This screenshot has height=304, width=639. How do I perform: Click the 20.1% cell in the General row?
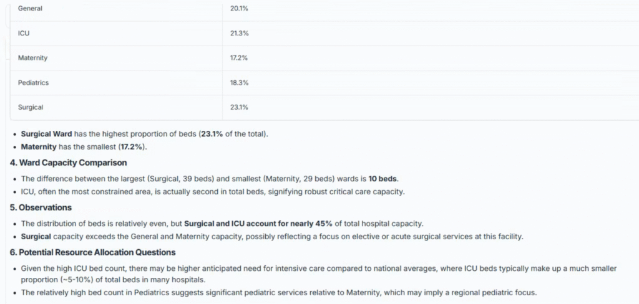(x=239, y=8)
